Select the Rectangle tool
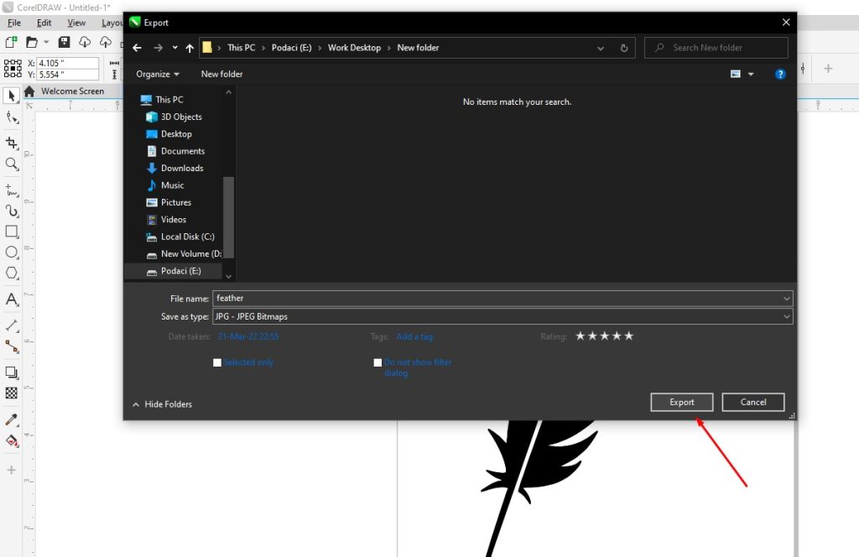Viewport: 859px width, 557px height. point(11,232)
